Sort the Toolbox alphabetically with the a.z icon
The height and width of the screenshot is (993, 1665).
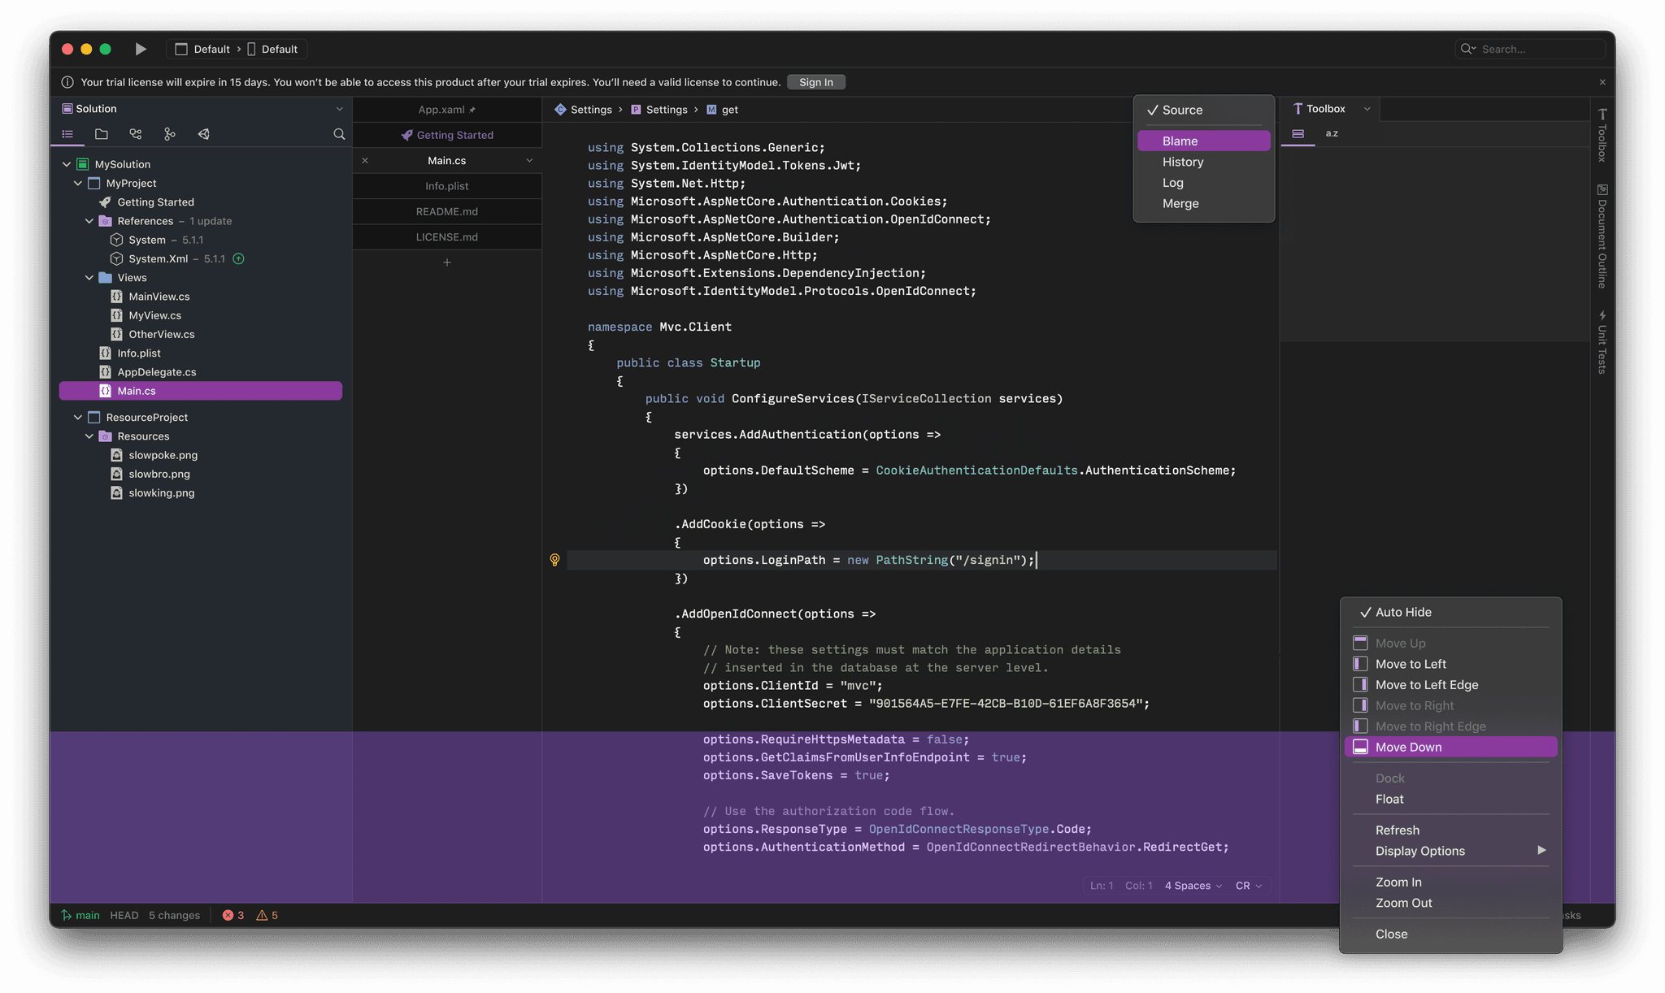1332,133
